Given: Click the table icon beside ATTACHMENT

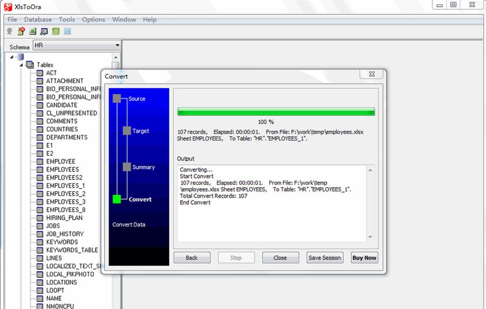Looking at the screenshot, I should tap(39, 81).
